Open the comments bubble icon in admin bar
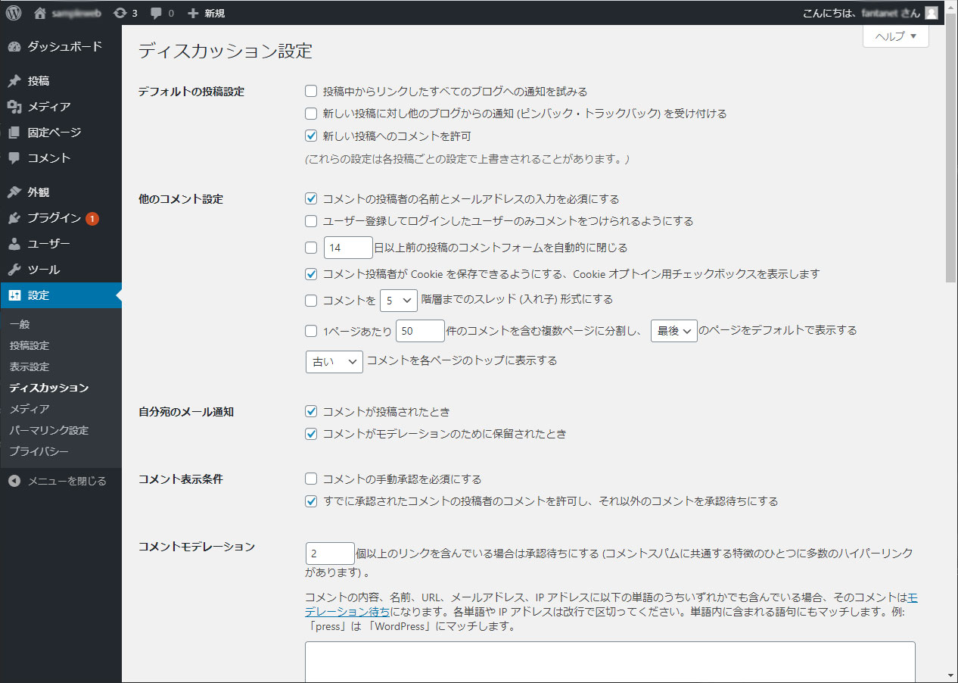The width and height of the screenshot is (958, 683). click(x=156, y=13)
